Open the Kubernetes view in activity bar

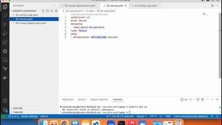click(x=5, y=51)
